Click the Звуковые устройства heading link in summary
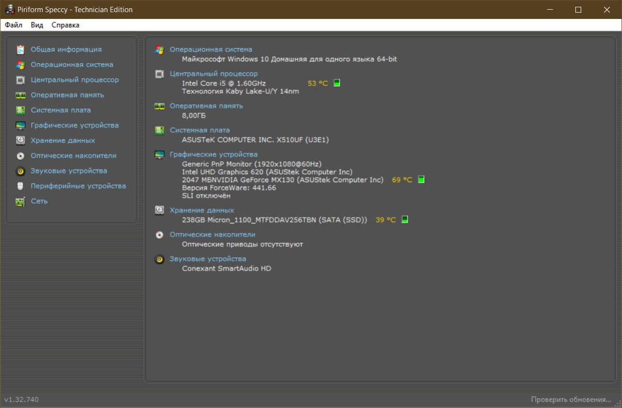The width and height of the screenshot is (622, 408). (x=208, y=259)
